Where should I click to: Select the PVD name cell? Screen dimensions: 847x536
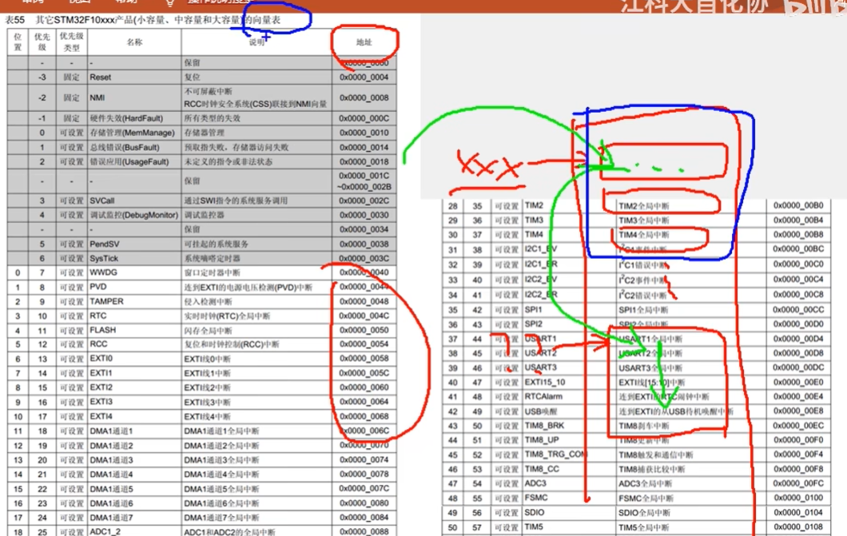pos(134,287)
